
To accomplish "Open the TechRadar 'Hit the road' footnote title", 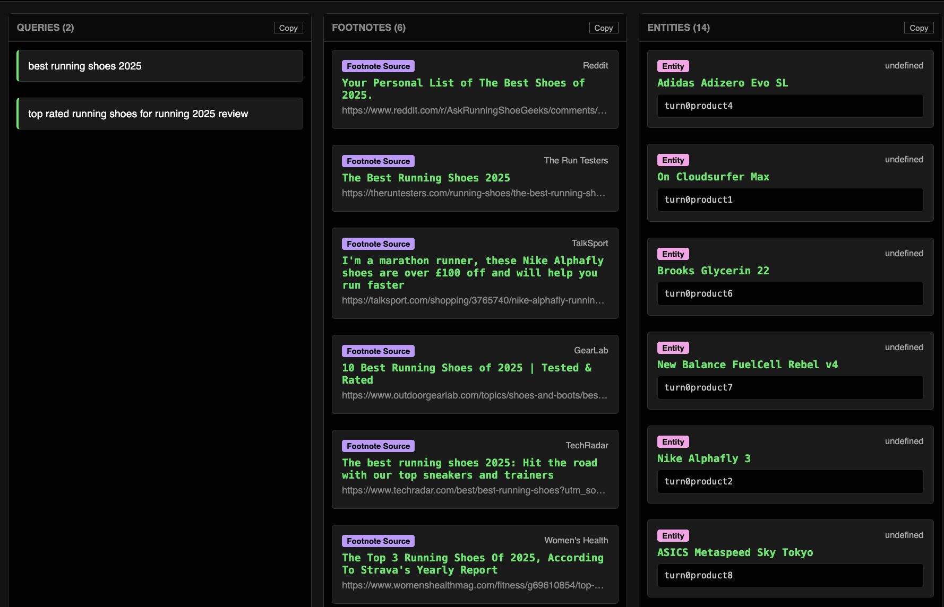I will point(469,469).
